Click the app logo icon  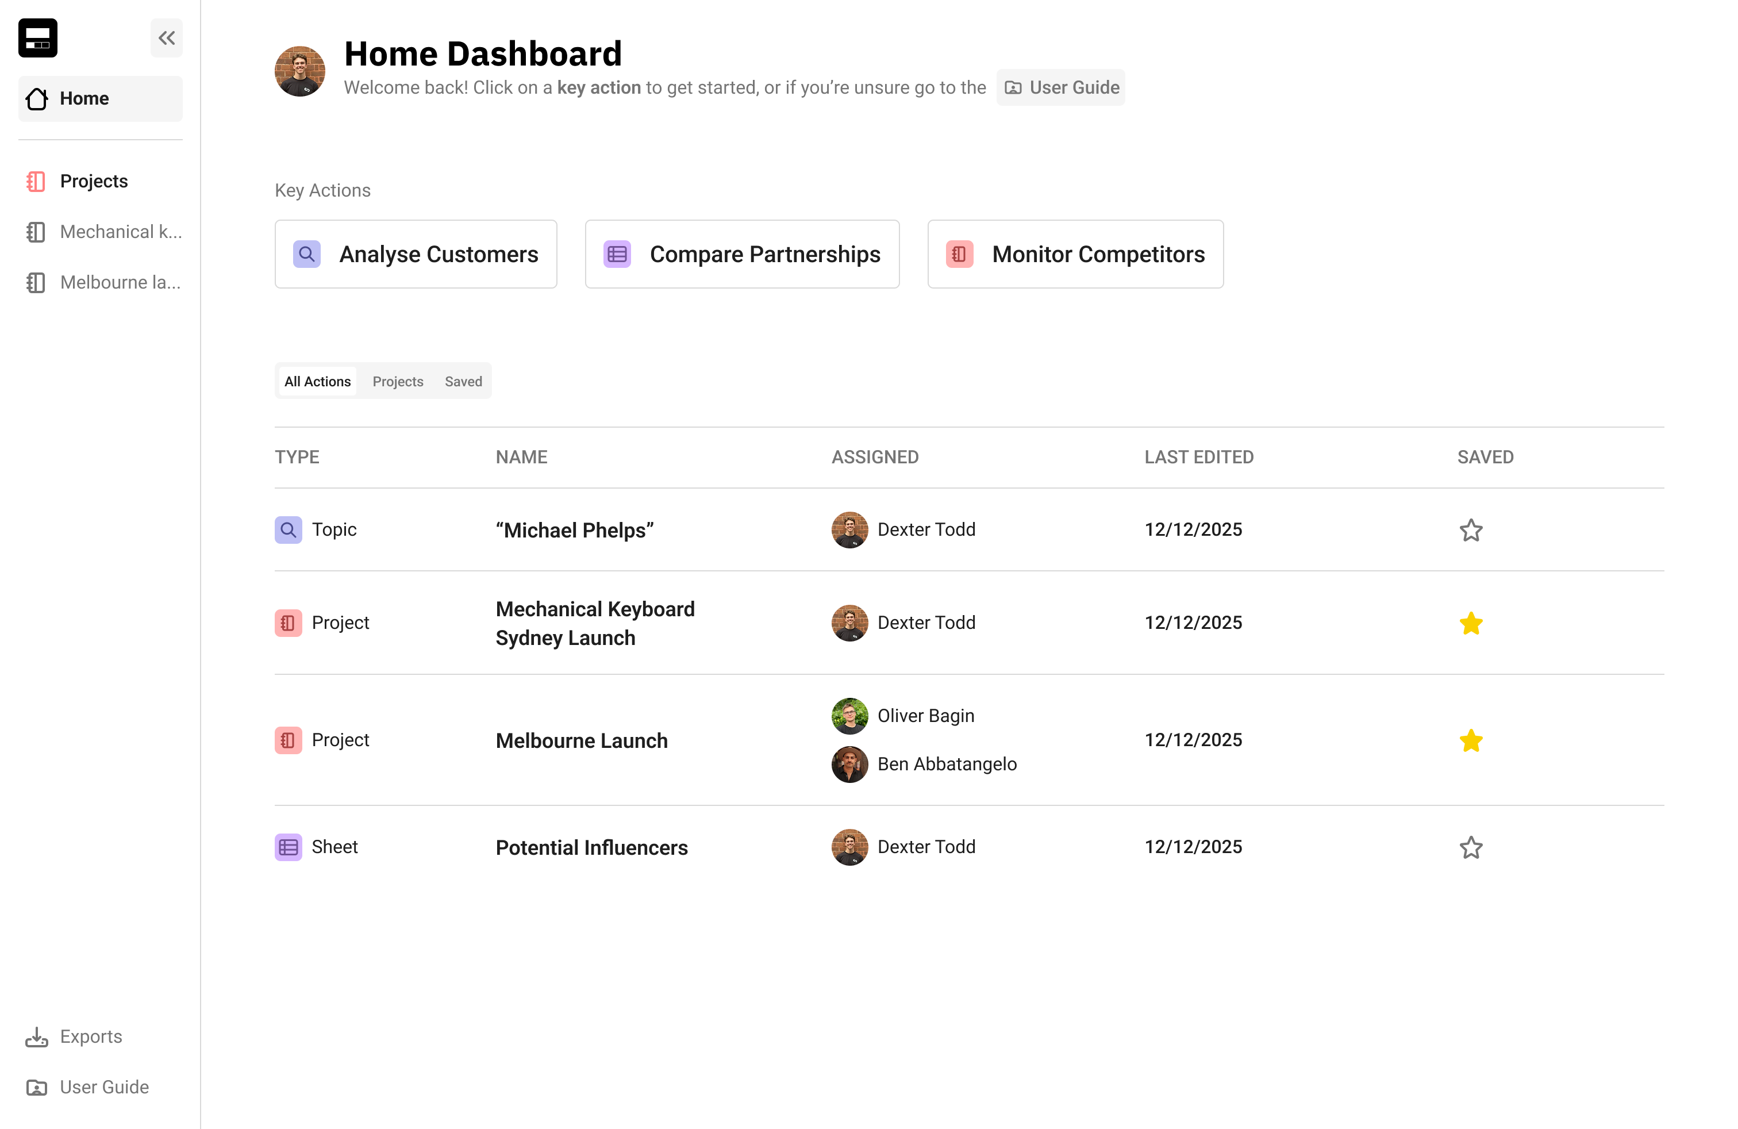point(38,38)
